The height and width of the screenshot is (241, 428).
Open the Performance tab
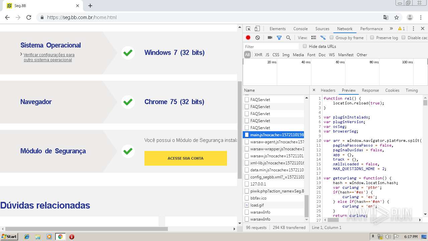tap(371, 29)
